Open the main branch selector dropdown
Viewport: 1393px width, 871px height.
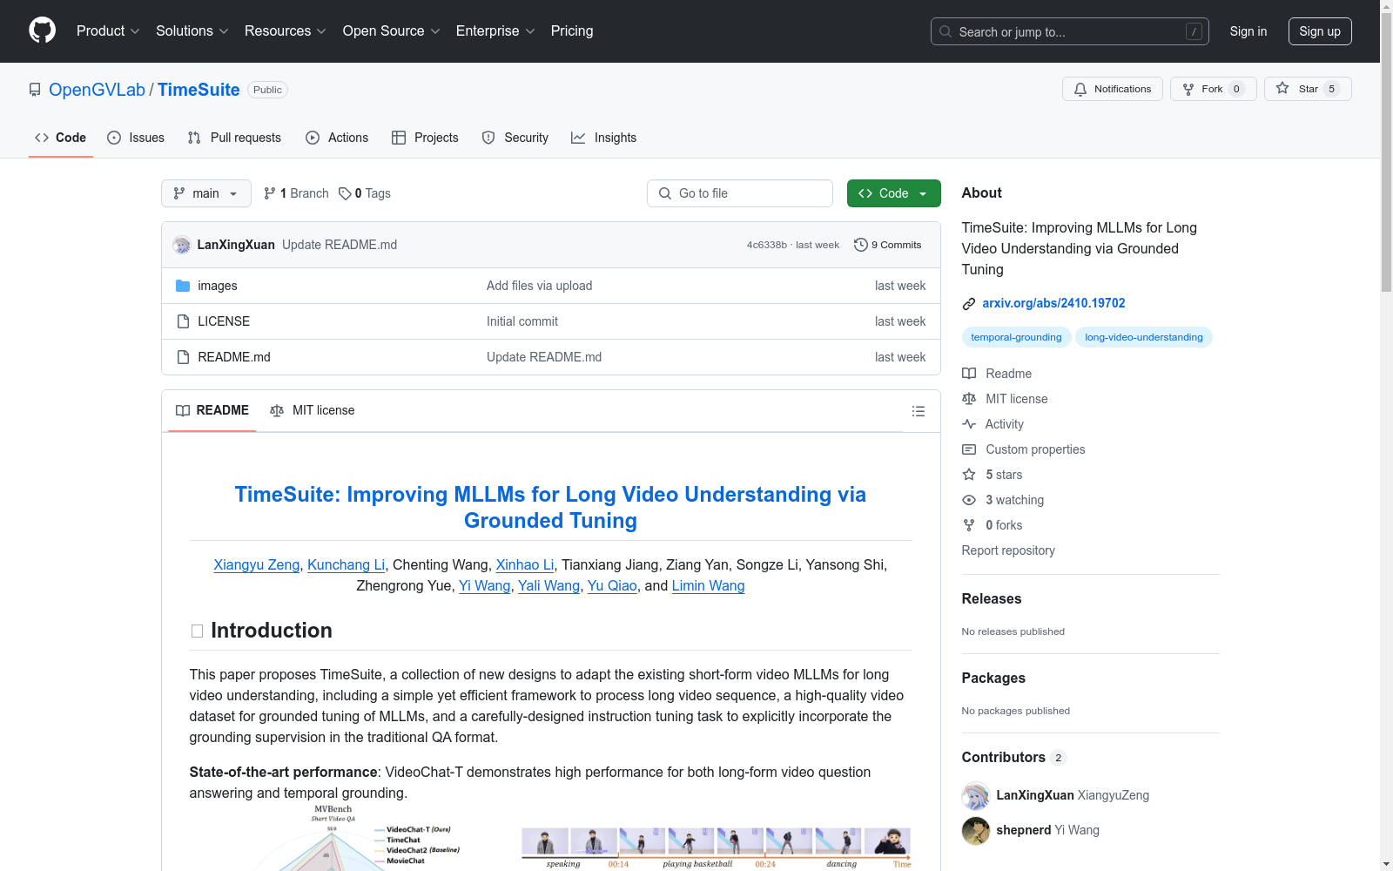pyautogui.click(x=206, y=193)
